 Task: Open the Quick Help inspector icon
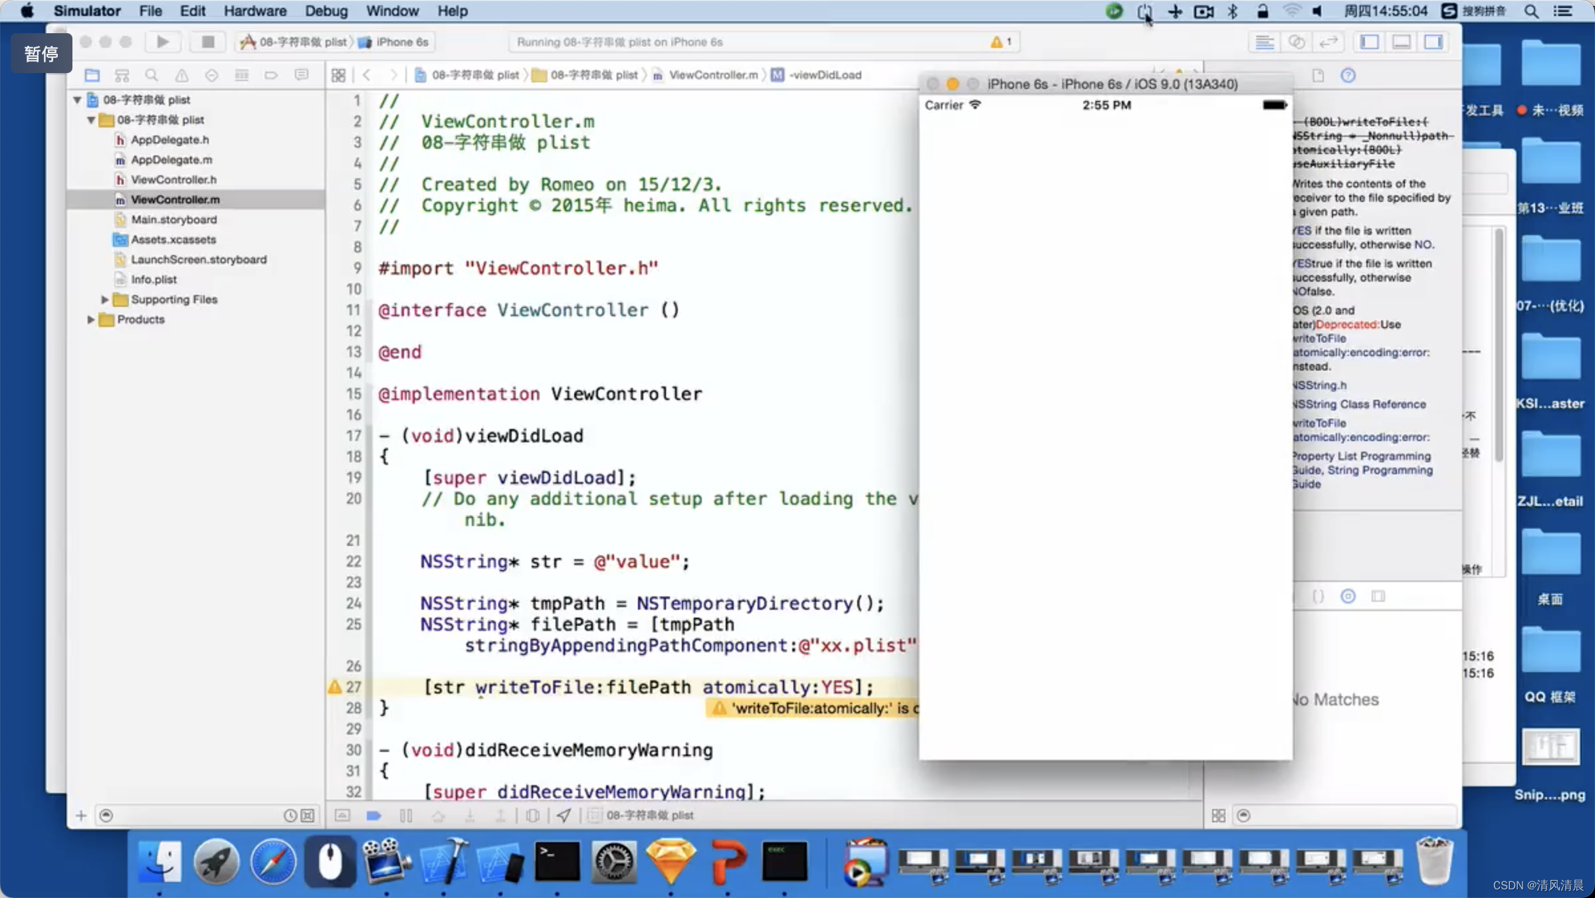click(1348, 75)
